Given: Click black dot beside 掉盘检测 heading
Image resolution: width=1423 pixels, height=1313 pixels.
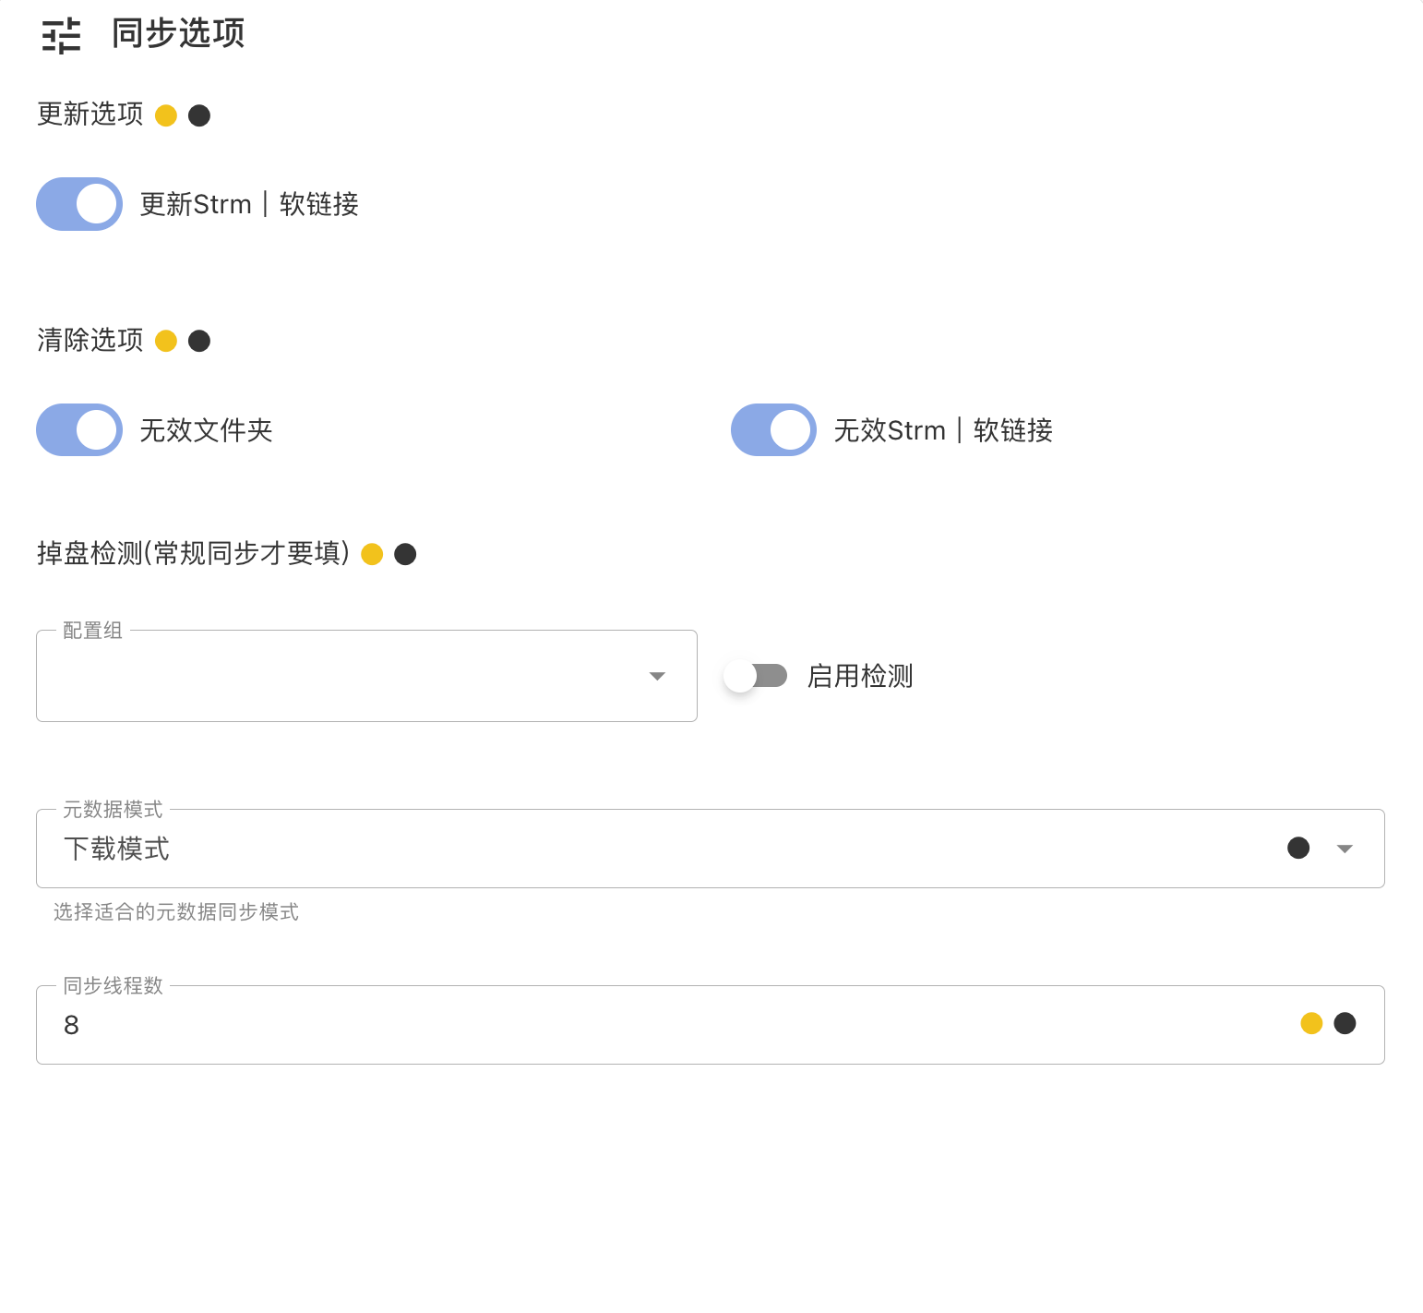Looking at the screenshot, I should click(405, 554).
